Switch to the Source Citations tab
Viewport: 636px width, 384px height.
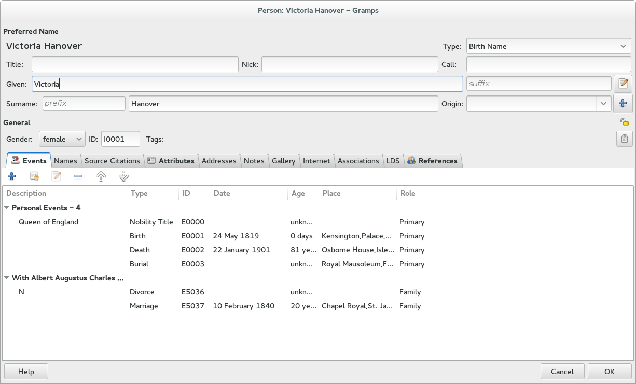(x=112, y=161)
